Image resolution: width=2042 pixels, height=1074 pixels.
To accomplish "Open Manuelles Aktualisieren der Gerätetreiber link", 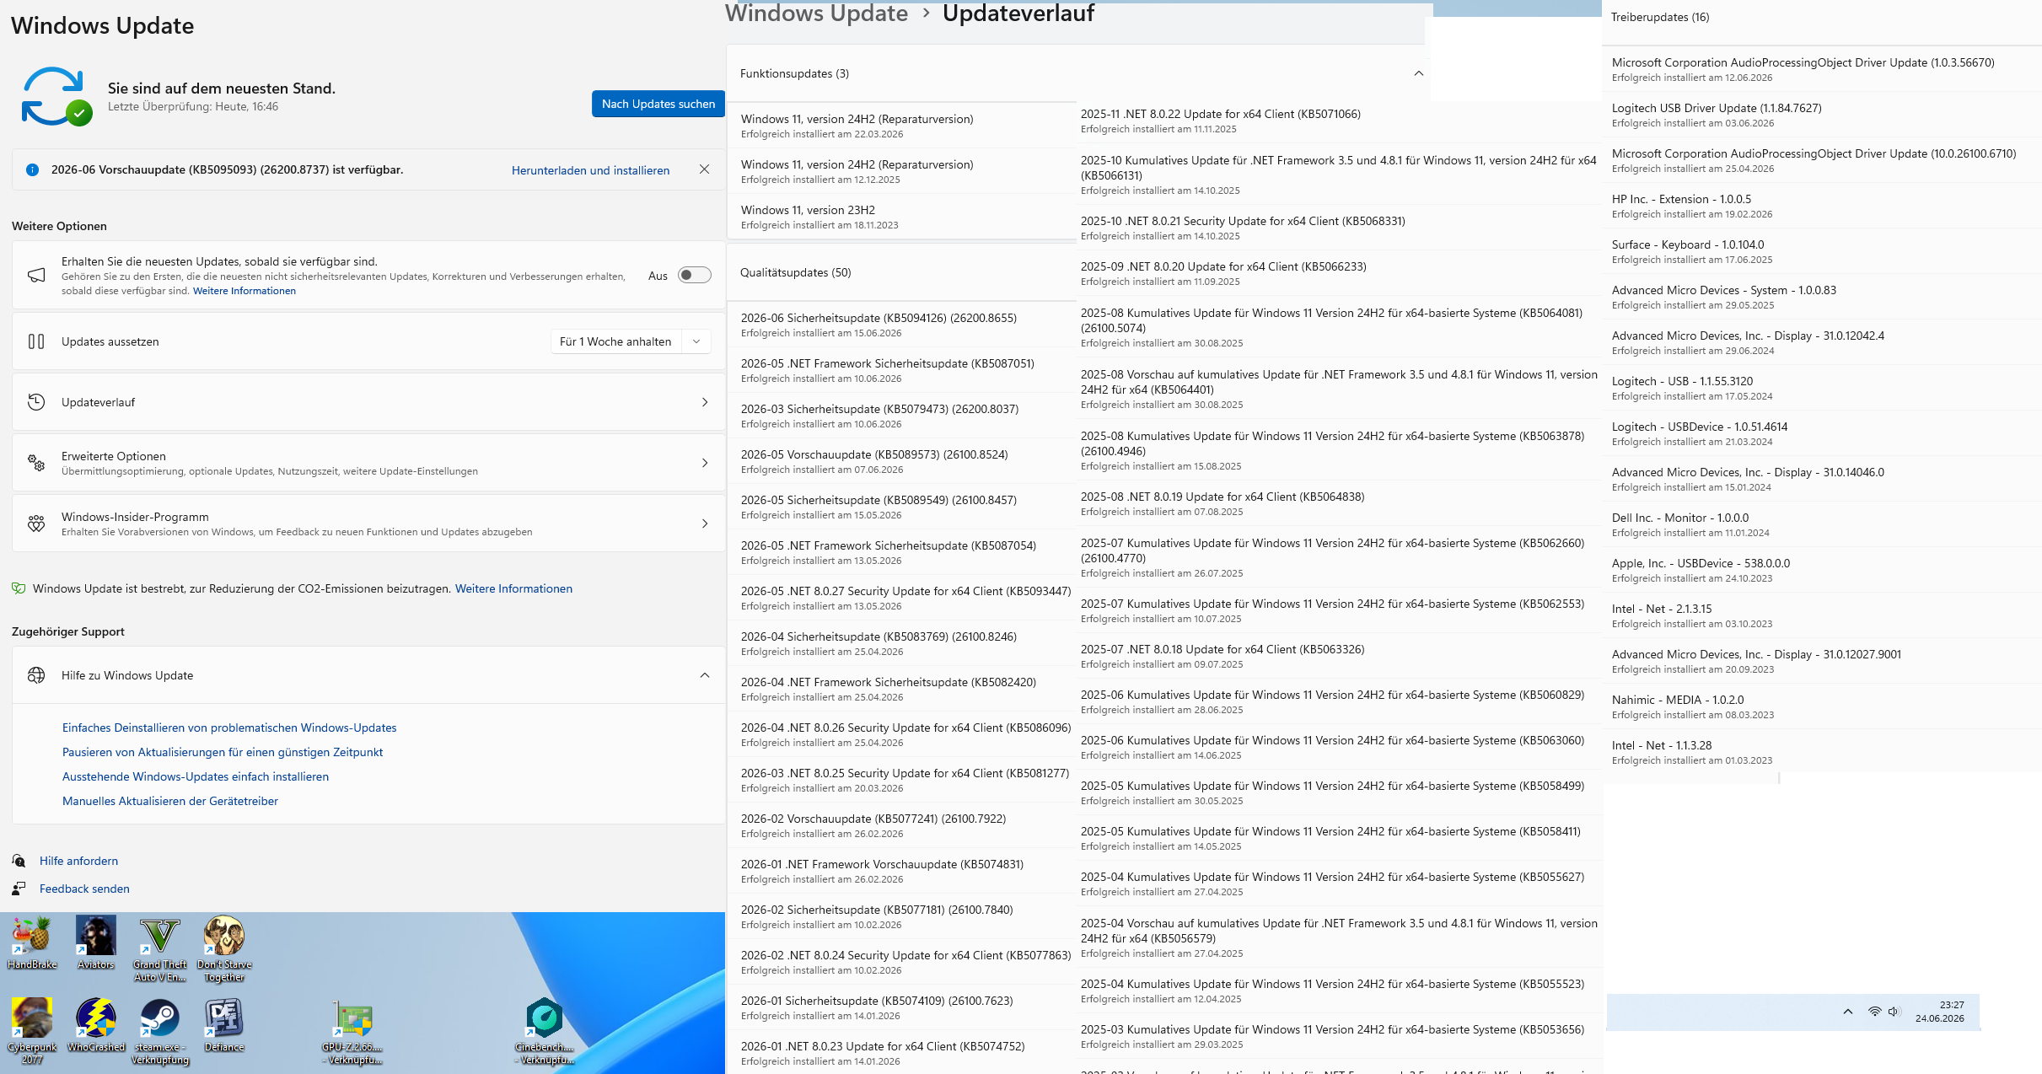I will click(x=170, y=801).
